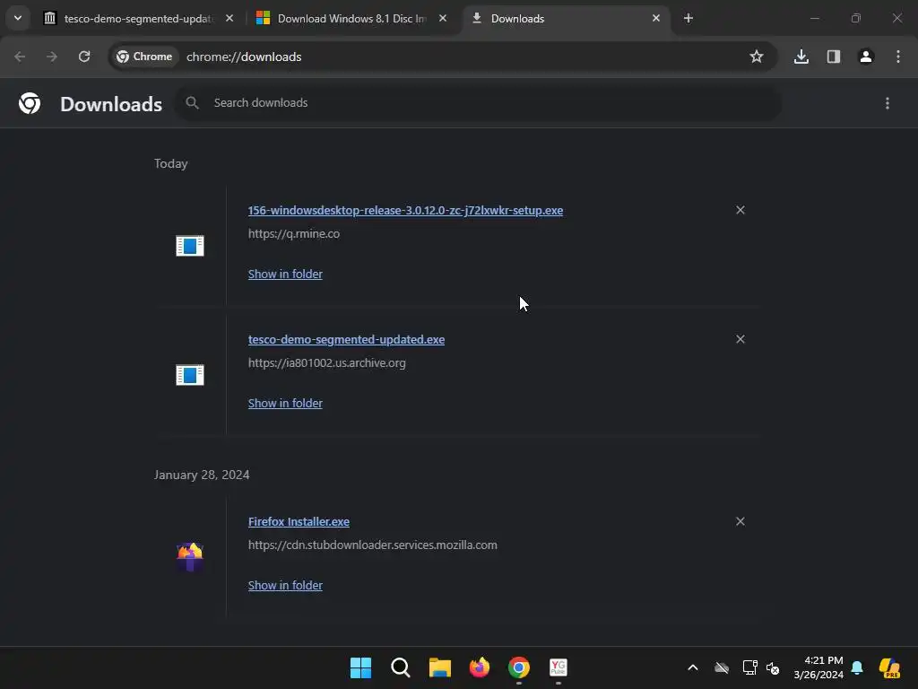Remove Firefox Installer.exe from list
This screenshot has height=689, width=918.
[x=740, y=521]
